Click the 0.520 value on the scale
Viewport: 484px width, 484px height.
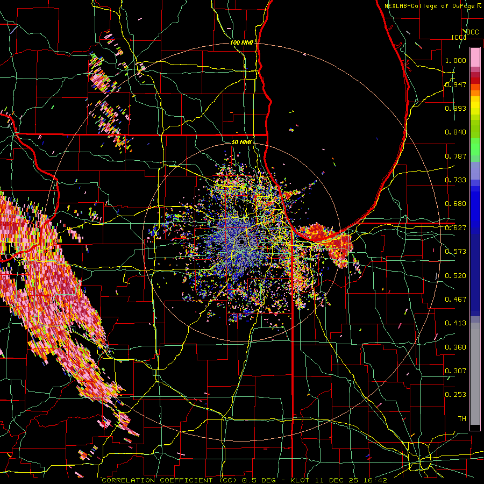click(455, 276)
